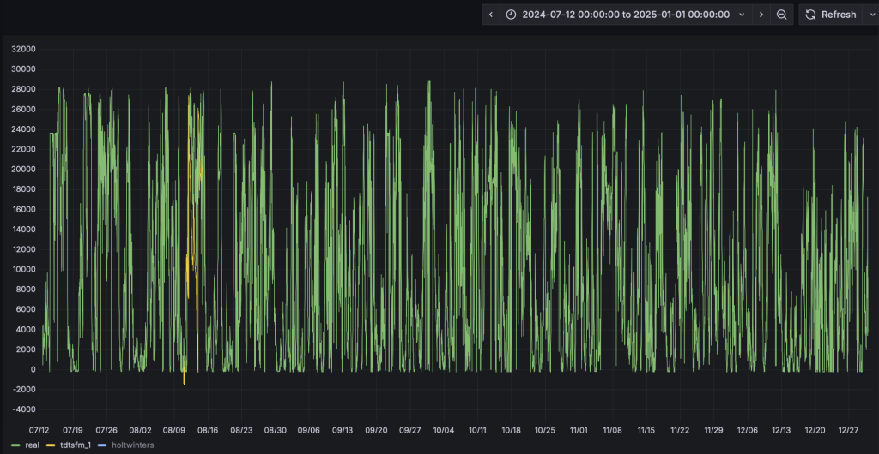Click the 0 y-axis label

pos(33,369)
